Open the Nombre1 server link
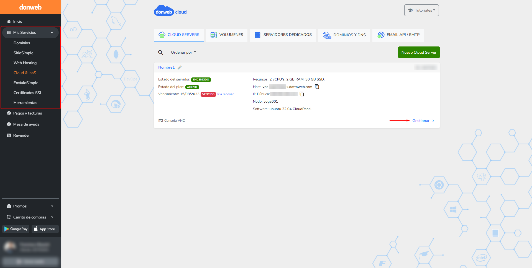Screen dimensions: 532x268 [x=167, y=67]
